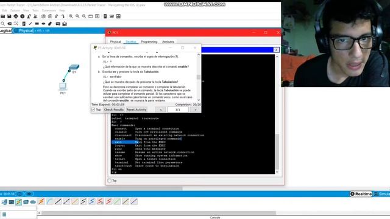
Task: Select the Draw Ellipse tool
Action: coord(43,24)
